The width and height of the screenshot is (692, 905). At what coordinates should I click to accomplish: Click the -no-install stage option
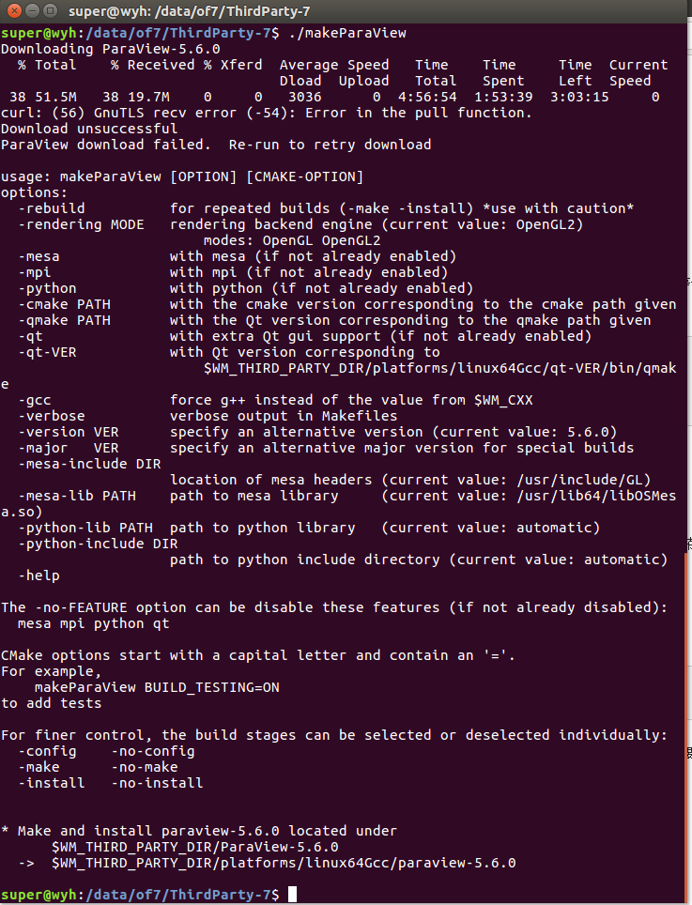[157, 783]
